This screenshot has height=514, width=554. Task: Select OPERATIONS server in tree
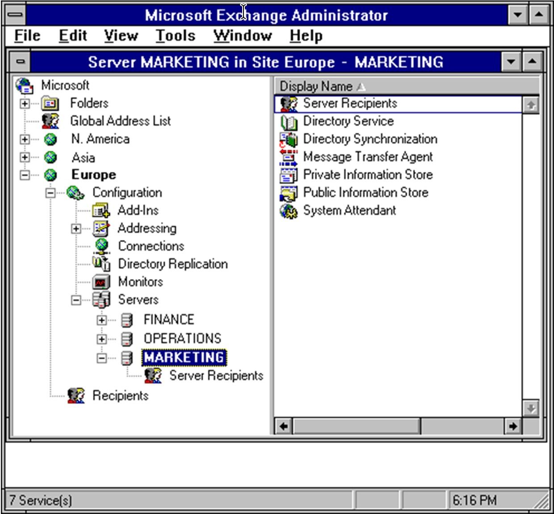point(182,338)
